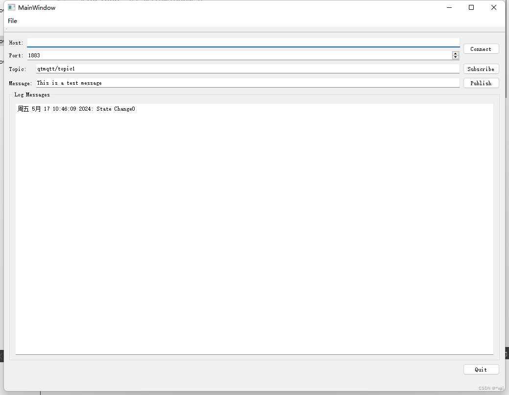Click the MainWindow application icon
The image size is (509, 395).
pos(11,7)
